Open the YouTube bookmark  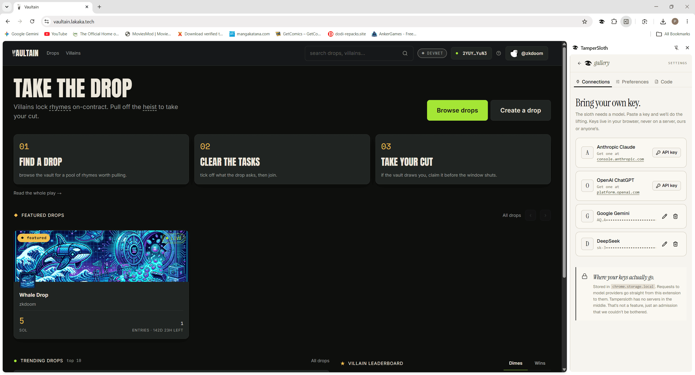pos(56,34)
